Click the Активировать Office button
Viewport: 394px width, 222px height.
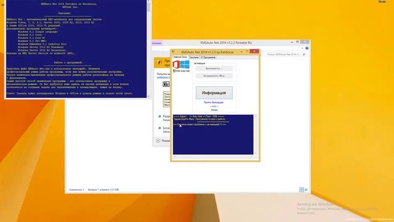coord(214,76)
